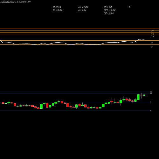Click the 12 price axis label

coord(151,92)
